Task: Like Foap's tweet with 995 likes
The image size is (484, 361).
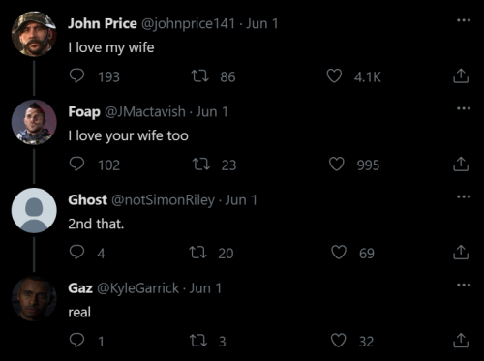Action: tap(337, 165)
